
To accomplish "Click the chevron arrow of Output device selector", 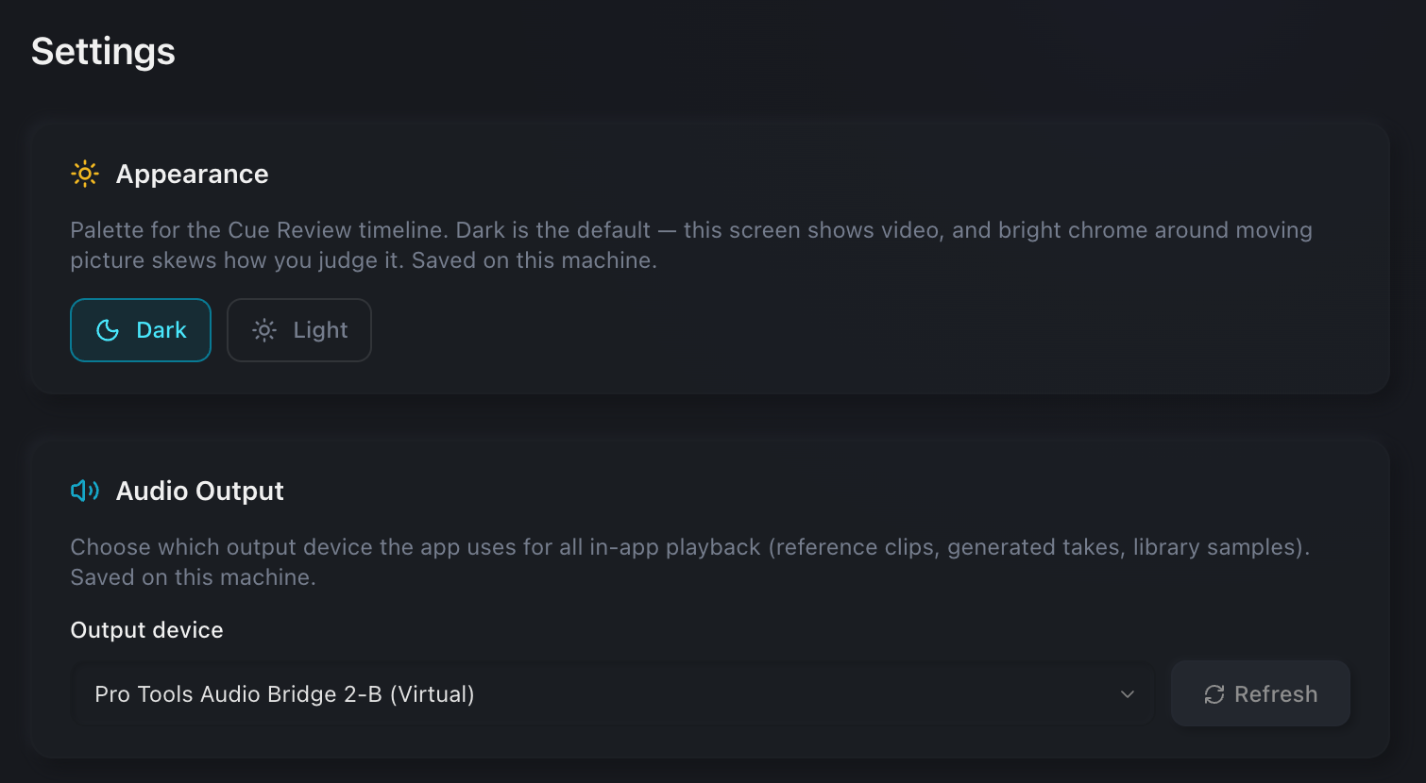I will [x=1128, y=694].
